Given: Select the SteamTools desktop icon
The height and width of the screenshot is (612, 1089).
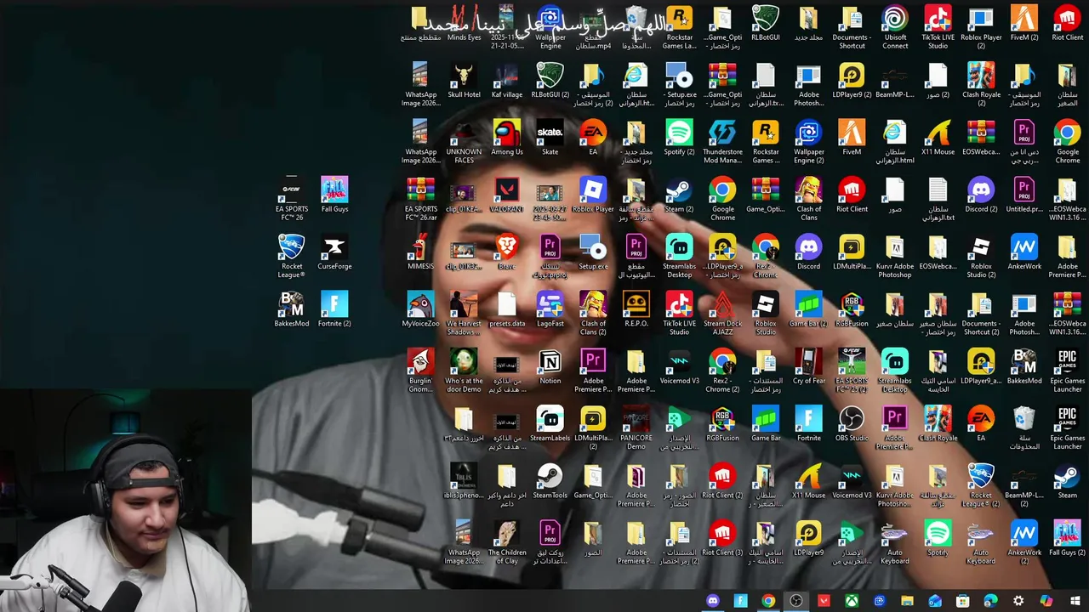Looking at the screenshot, I should pyautogui.click(x=550, y=481).
